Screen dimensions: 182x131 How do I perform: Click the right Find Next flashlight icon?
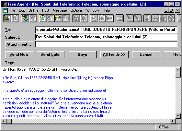tap(137, 18)
